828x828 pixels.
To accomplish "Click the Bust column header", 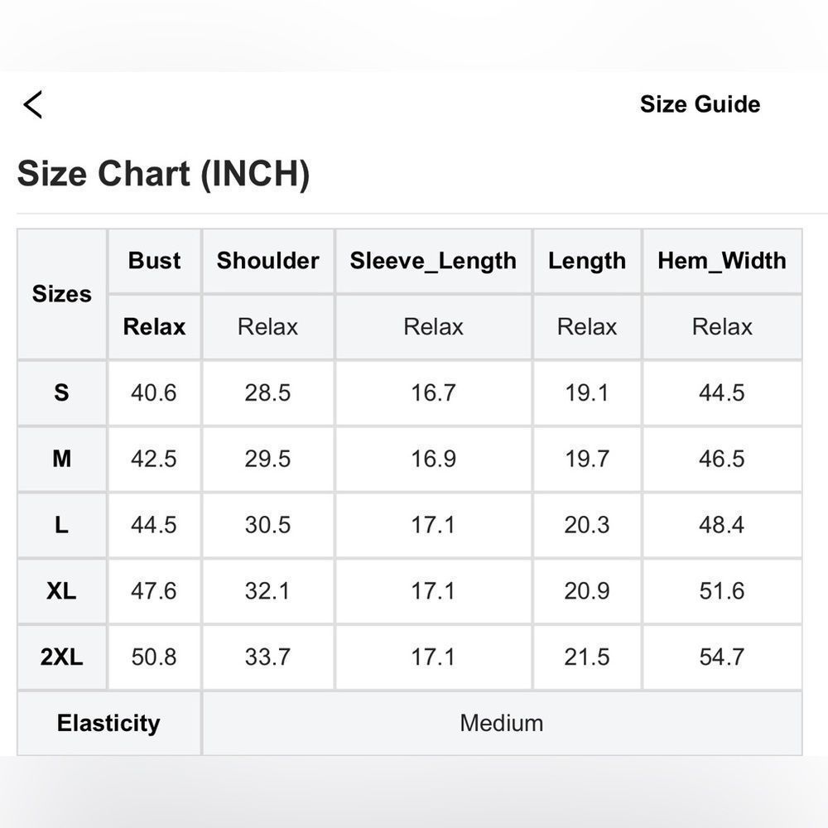I will click(154, 261).
